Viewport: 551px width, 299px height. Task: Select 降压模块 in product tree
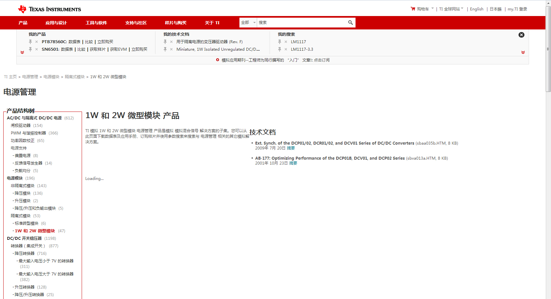[x=23, y=193]
